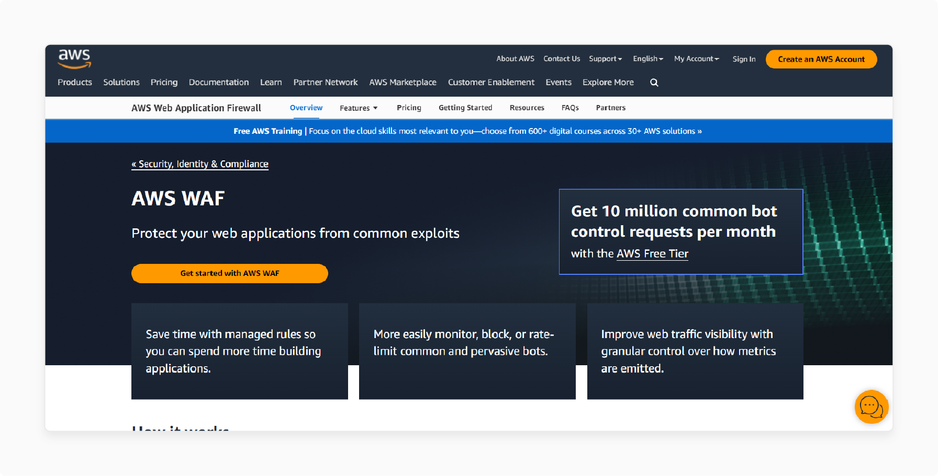The image size is (938, 476).
Task: Open the Contact Us link
Action: coord(562,59)
